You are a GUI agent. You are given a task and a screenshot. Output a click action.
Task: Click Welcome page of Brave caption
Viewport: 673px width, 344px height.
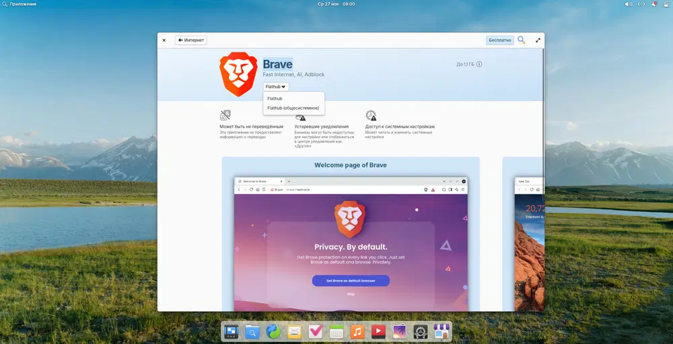pos(351,165)
